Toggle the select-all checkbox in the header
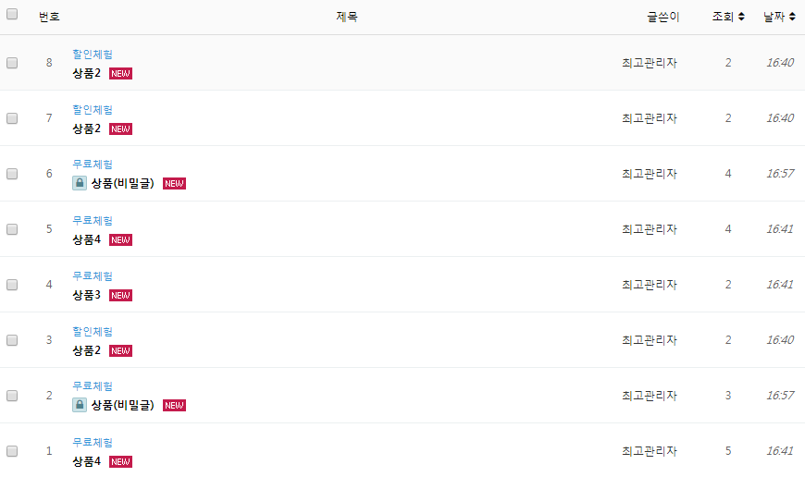805x477 pixels. pyautogui.click(x=12, y=16)
